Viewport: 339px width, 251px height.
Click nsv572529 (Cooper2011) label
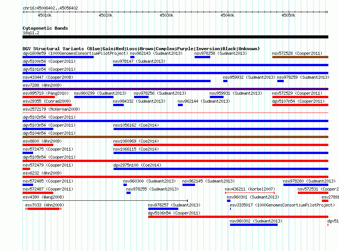(297, 93)
